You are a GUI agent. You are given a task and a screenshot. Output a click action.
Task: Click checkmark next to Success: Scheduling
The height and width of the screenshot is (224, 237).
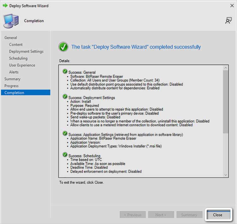pos(65,155)
